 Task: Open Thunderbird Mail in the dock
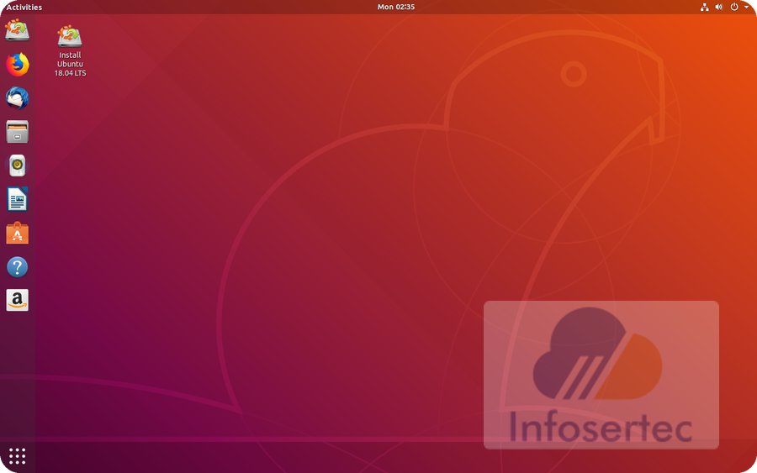point(17,98)
